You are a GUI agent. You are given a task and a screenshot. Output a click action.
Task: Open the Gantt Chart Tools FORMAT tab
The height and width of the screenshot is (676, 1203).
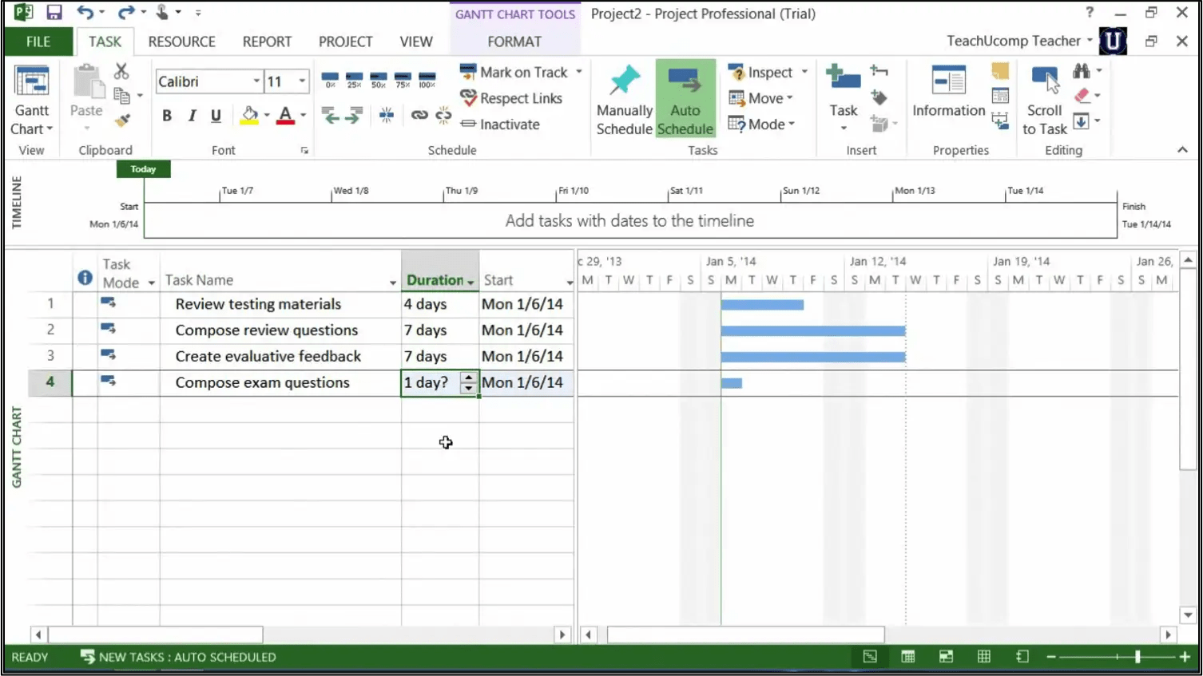[x=514, y=42]
